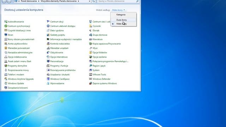Click the Konta użytkowników icon
The height and width of the screenshot is (127, 226).
point(6,44)
